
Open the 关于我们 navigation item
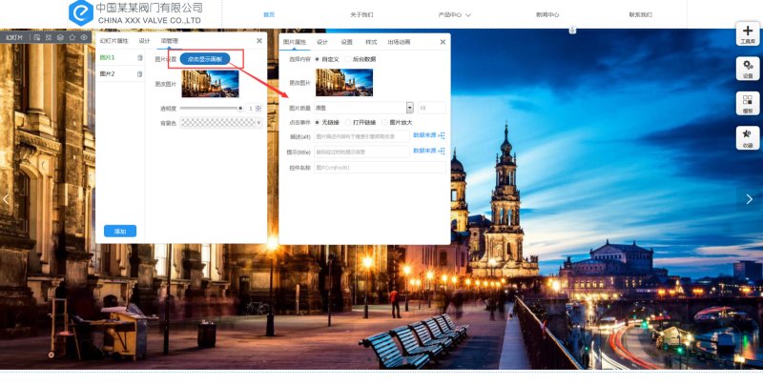(361, 15)
